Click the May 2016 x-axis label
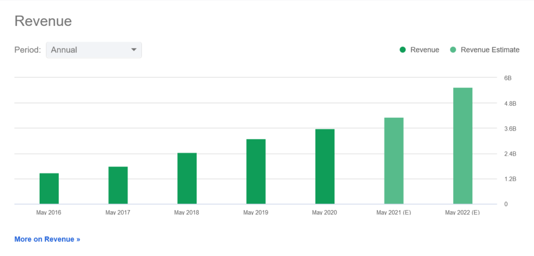Viewport: 534px width, 256px height. click(48, 212)
